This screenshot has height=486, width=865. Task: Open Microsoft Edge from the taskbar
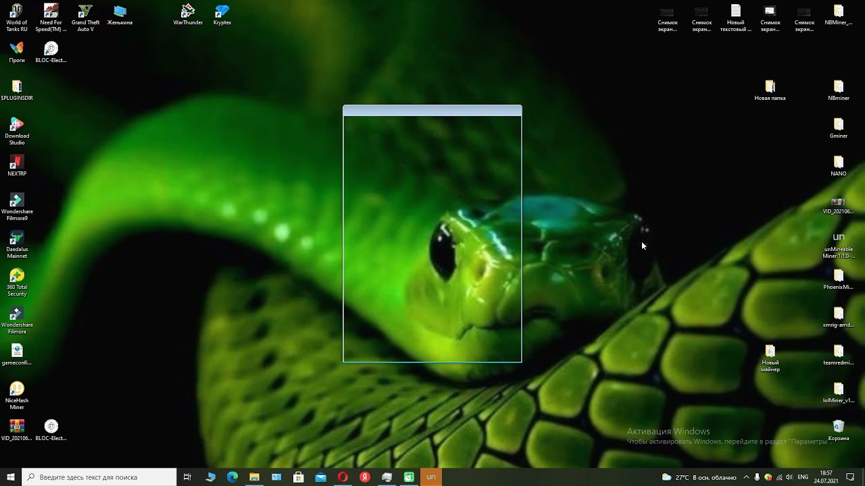tap(232, 477)
